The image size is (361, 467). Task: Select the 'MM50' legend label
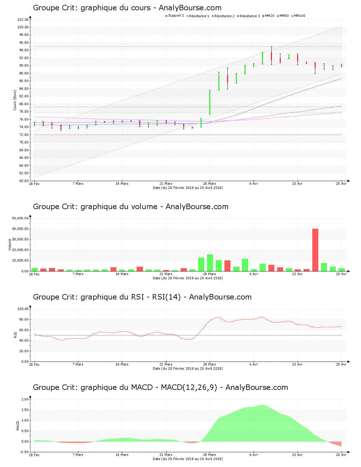[284, 16]
